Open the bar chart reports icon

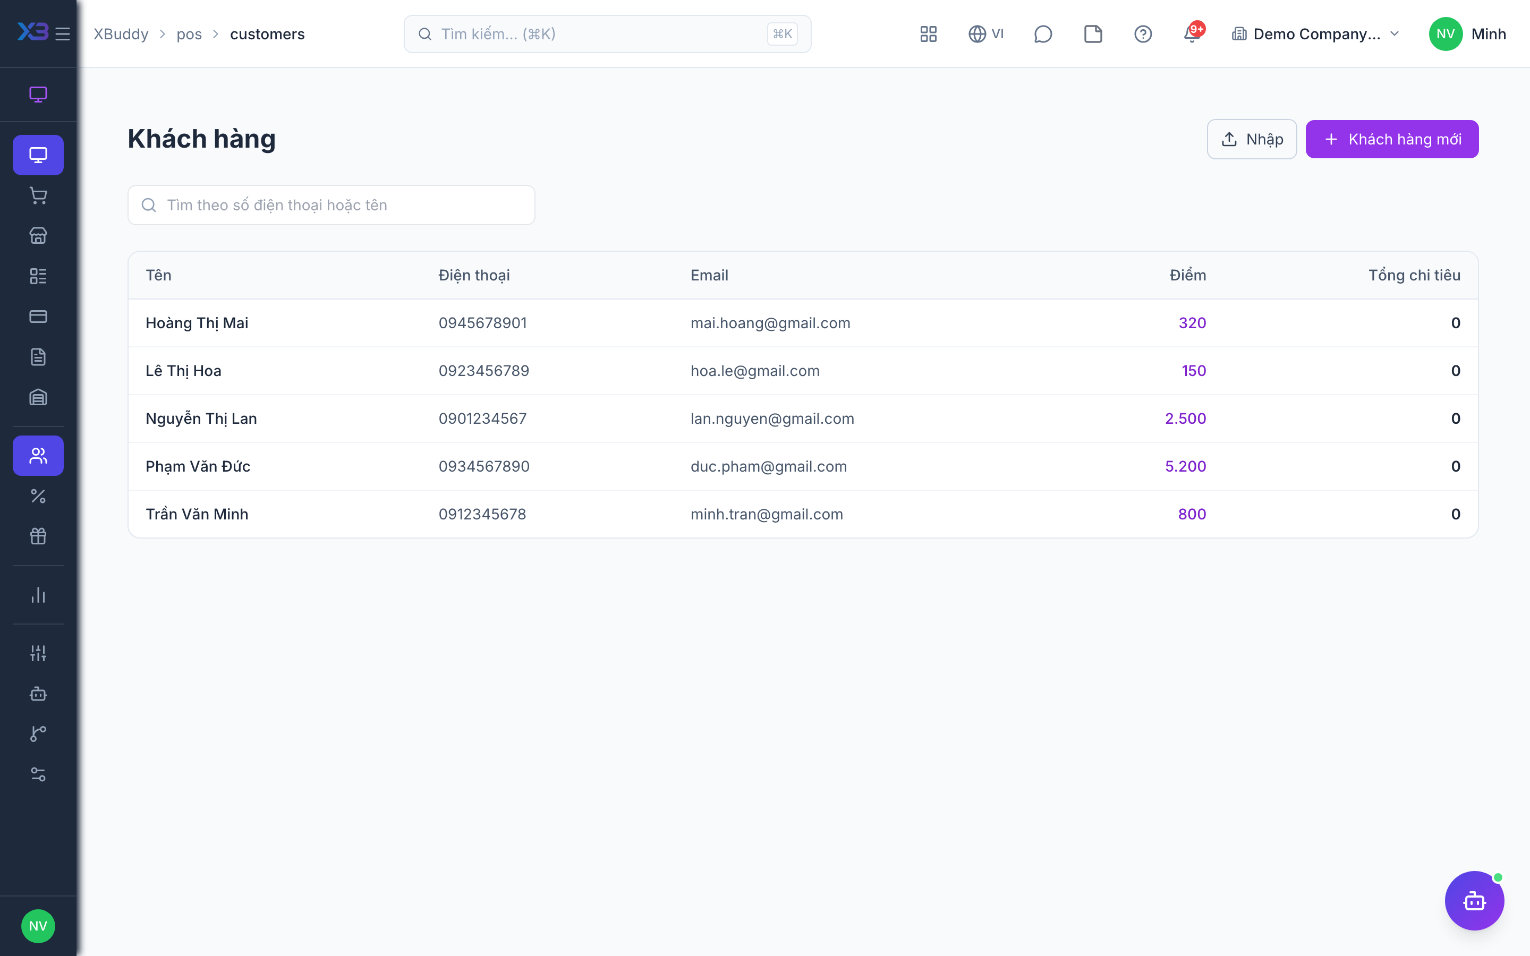pos(38,595)
